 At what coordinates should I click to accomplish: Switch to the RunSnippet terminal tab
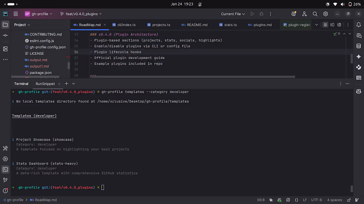click(46, 84)
